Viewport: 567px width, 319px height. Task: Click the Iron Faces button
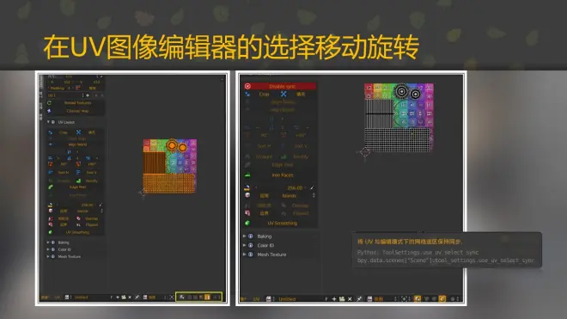[x=283, y=175]
